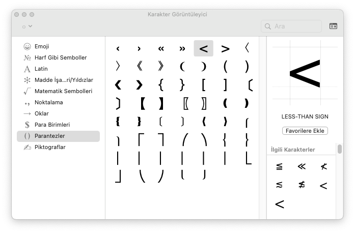Open the settings dropdown in toolbar

(27, 26)
